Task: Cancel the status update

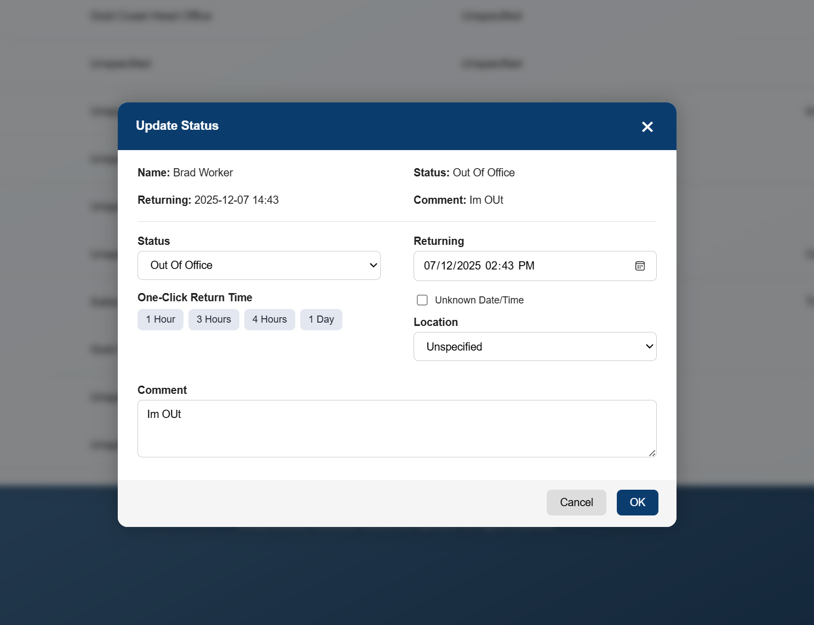Action: (576, 502)
